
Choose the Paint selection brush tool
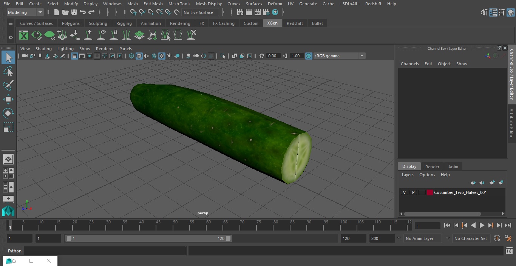8,85
